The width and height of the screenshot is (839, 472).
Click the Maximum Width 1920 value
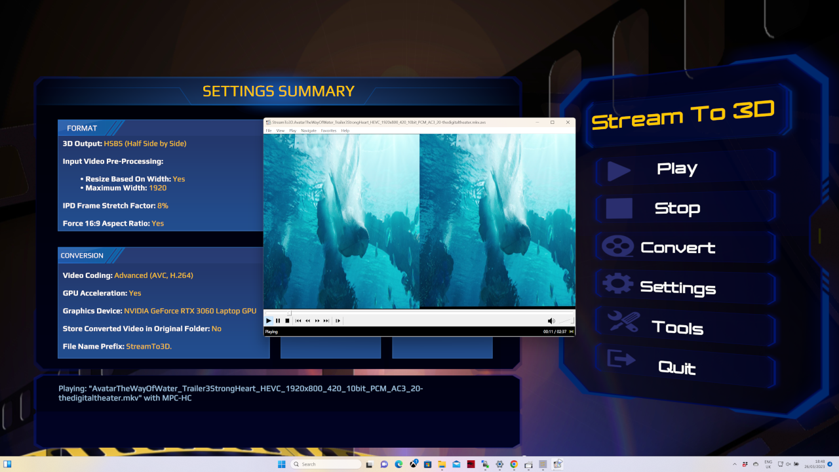point(157,188)
